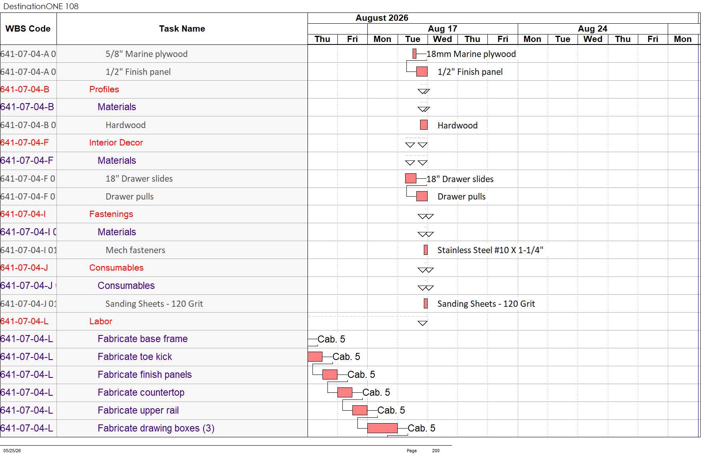Select the Labor summary task name

101,321
